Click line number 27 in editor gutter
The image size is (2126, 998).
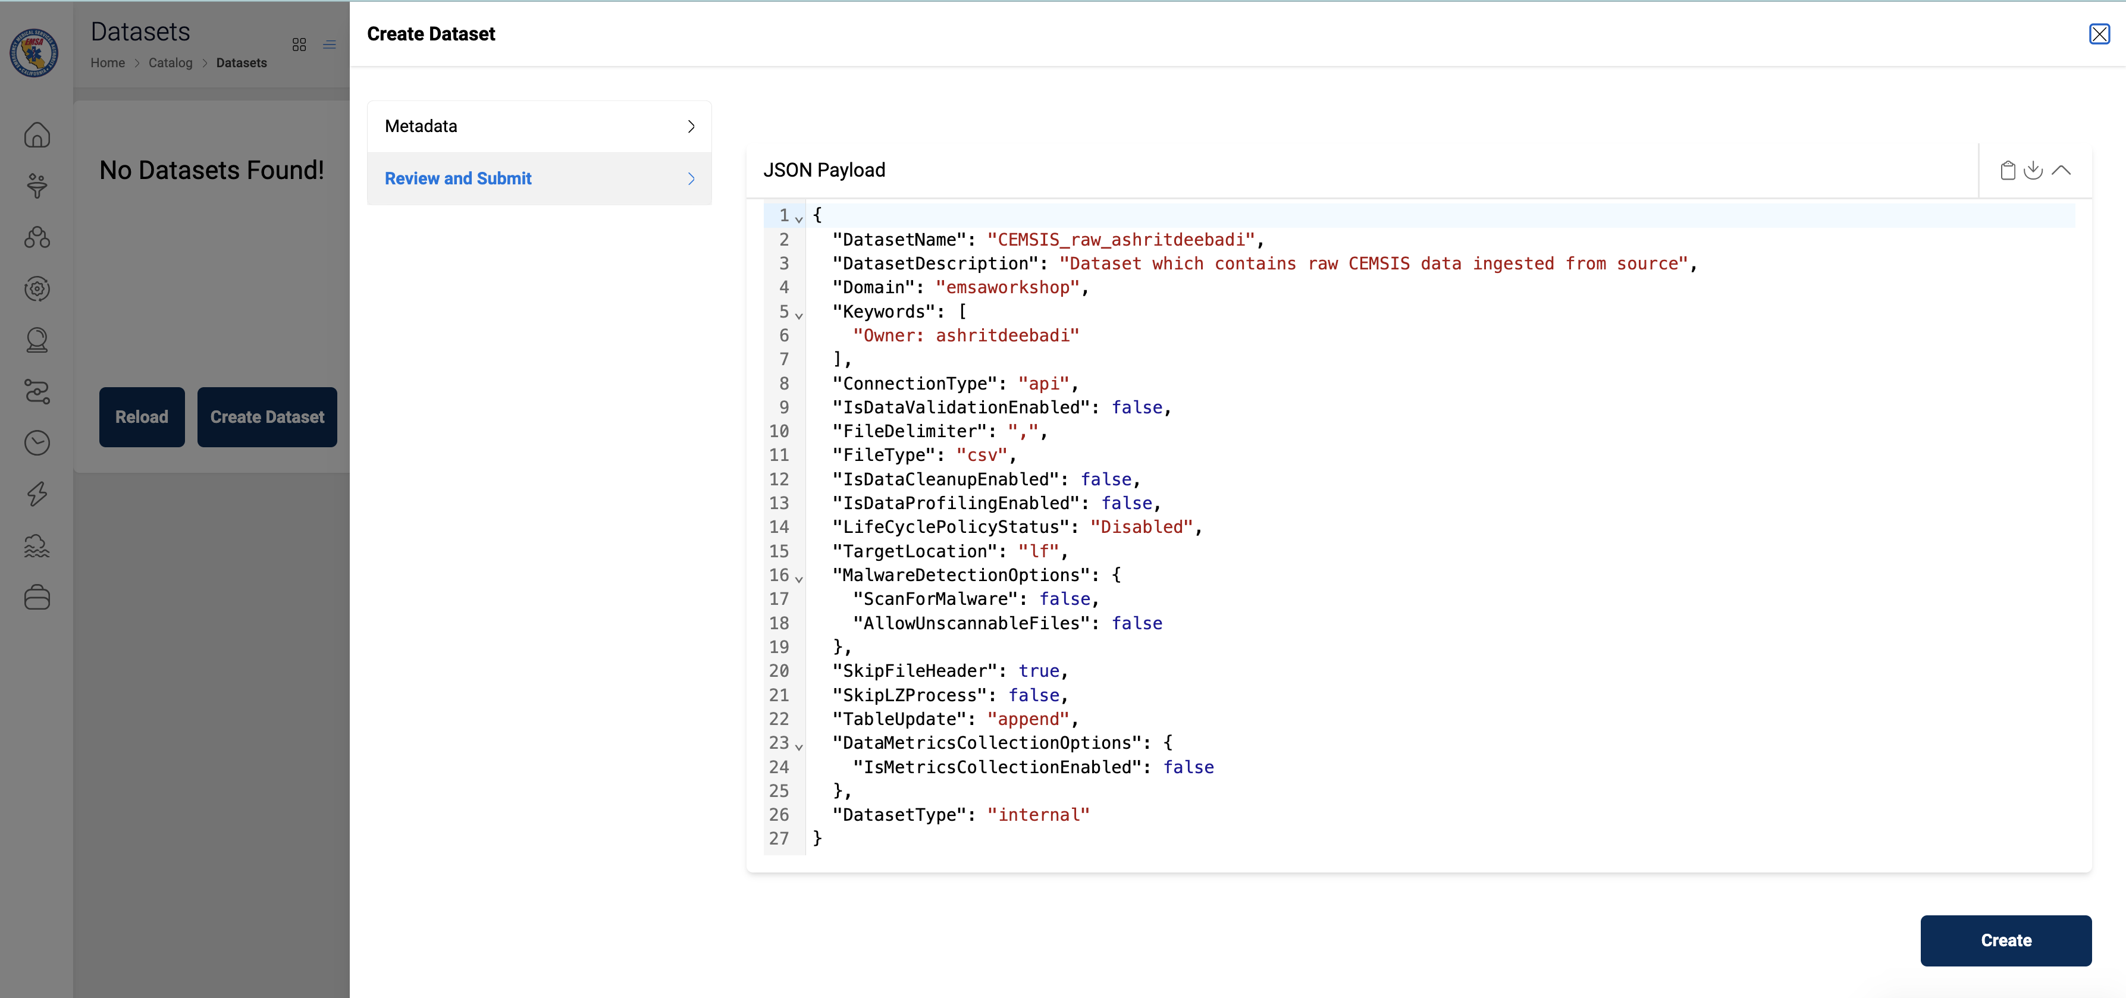(x=778, y=839)
